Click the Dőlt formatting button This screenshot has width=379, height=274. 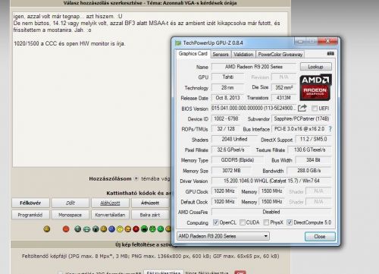tap(70, 203)
